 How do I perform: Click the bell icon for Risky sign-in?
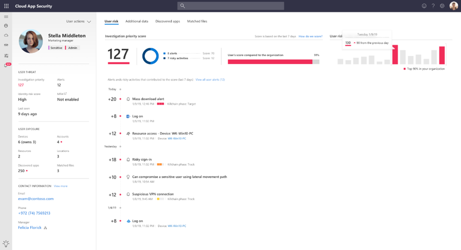click(x=128, y=160)
